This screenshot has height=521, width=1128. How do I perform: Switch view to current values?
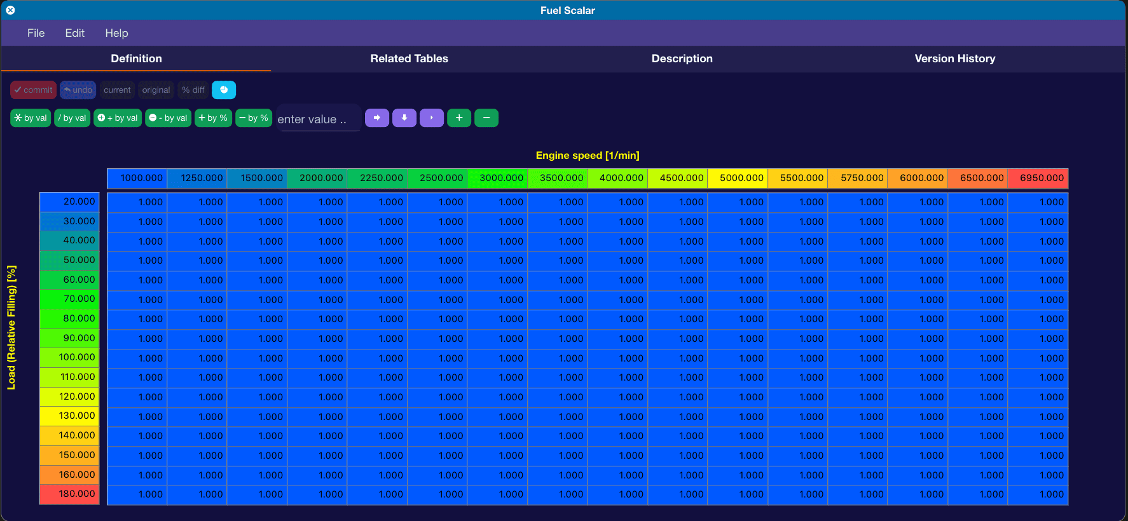click(117, 90)
